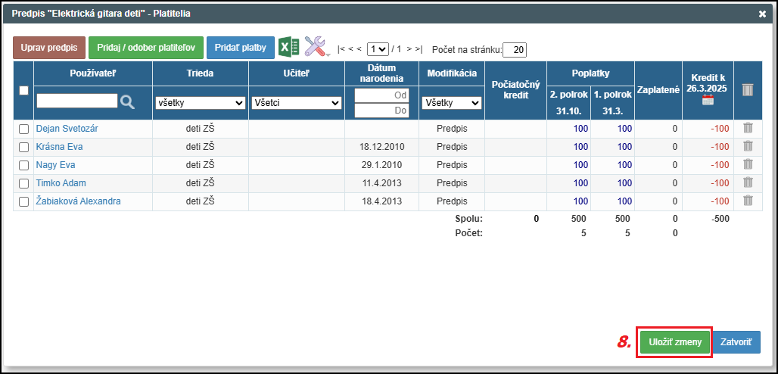Click the Trieda column header
The width and height of the screenshot is (778, 374).
pos(201,73)
